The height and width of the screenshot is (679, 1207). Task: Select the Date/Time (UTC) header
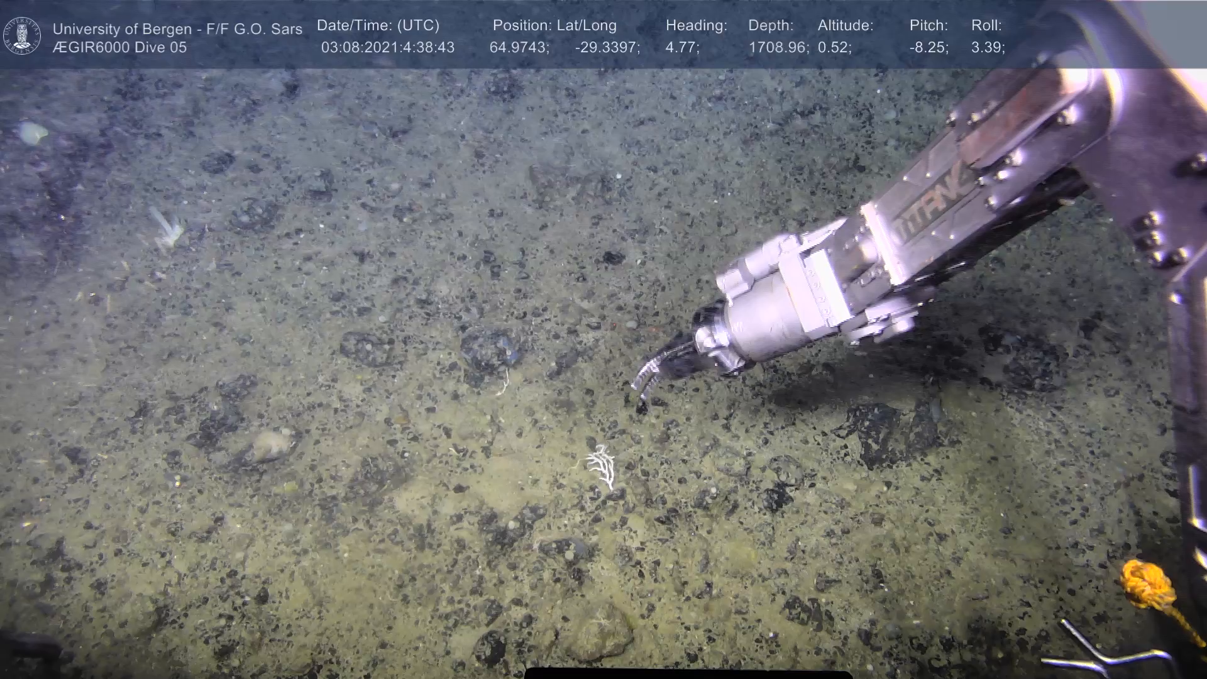(378, 26)
